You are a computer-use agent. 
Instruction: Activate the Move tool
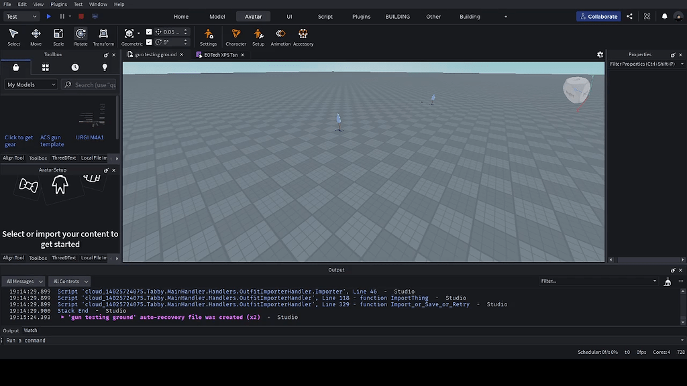pos(36,38)
